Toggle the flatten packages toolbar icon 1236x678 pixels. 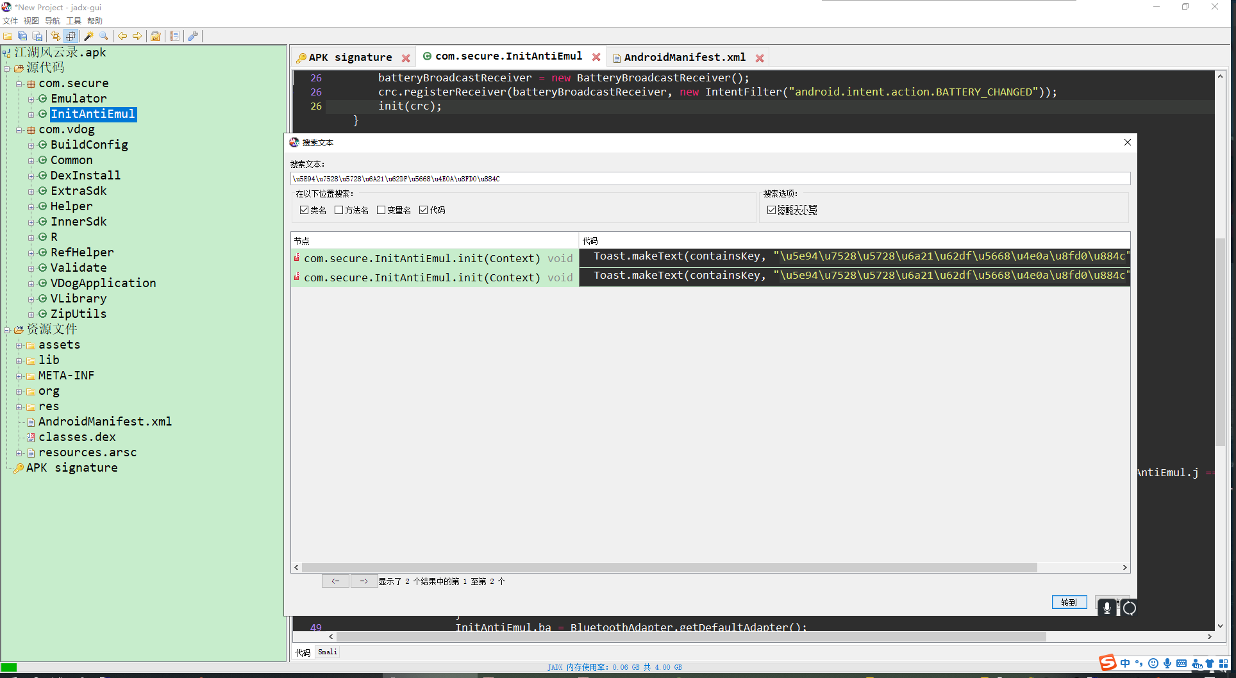71,36
